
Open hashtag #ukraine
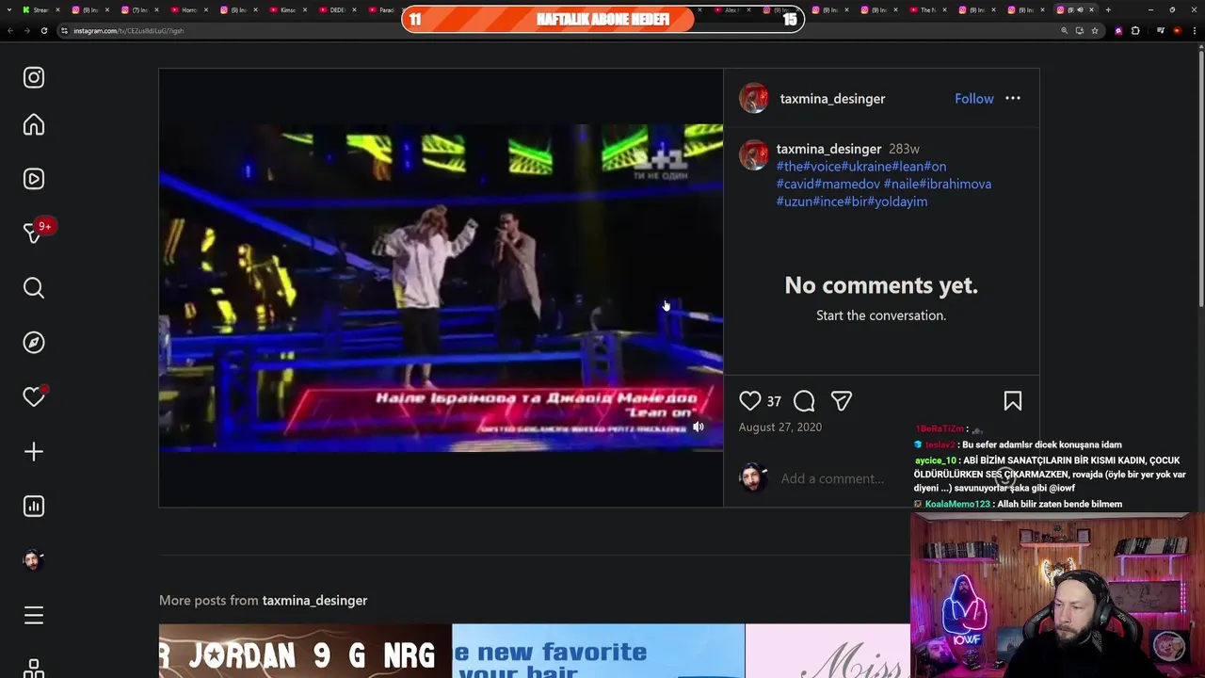[866, 167]
